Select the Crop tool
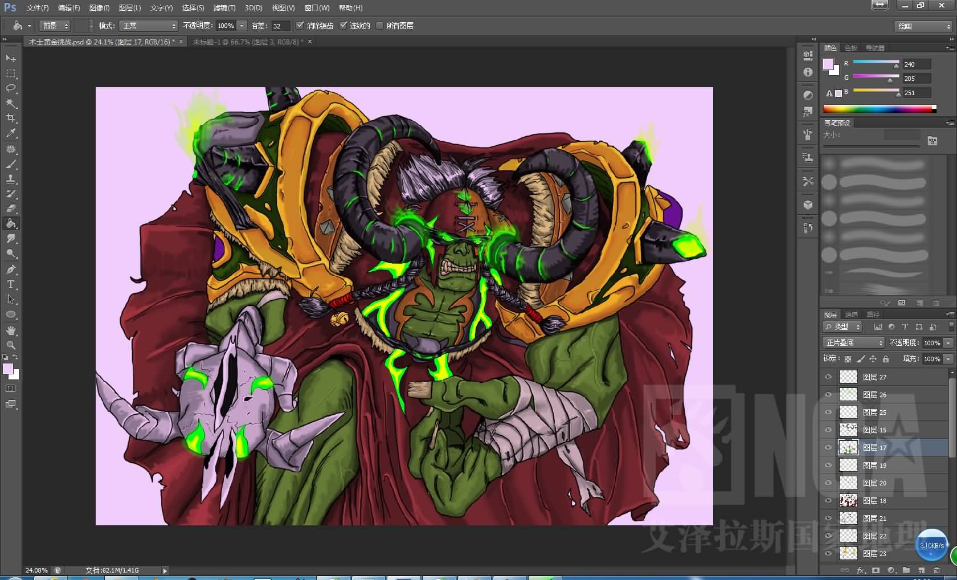Screen dimensions: 957x580 (x=11, y=118)
